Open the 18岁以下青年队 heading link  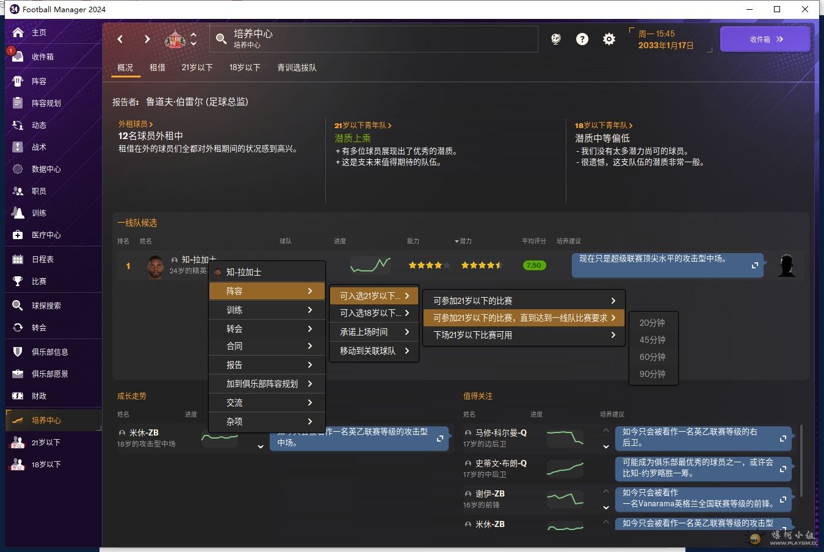[604, 126]
